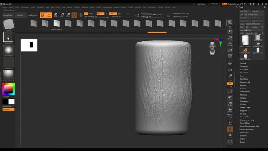Toggle the Zadd button
268x151 pixels.
[113, 13]
